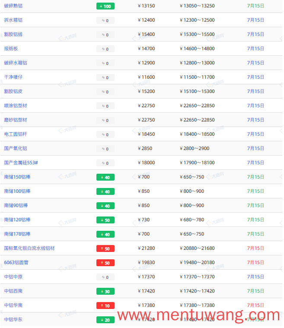This screenshot has height=328, width=284.
Task: Select price range ¥14600~14800
Action: pyautogui.click(x=197, y=48)
